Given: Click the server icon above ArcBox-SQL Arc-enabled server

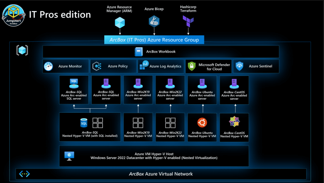Looking at the screenshot, I should pyautogui.click(x=106, y=83).
